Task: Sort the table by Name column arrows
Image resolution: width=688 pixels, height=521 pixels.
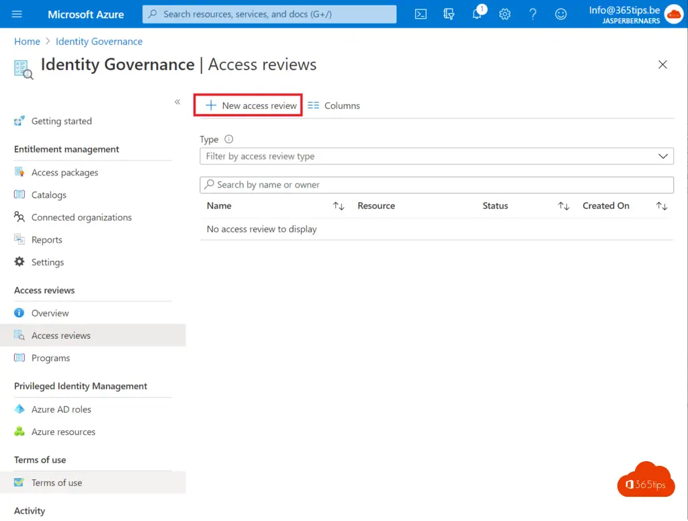Action: [x=339, y=206]
